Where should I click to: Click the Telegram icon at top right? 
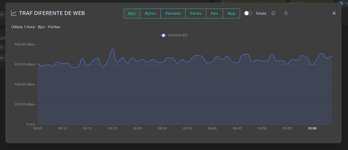342,3
